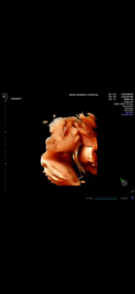Screen dimensions: 135x294
Task: Click the 4:26:59 PM timestamp
Action: pyautogui.click(x=127, y=97)
